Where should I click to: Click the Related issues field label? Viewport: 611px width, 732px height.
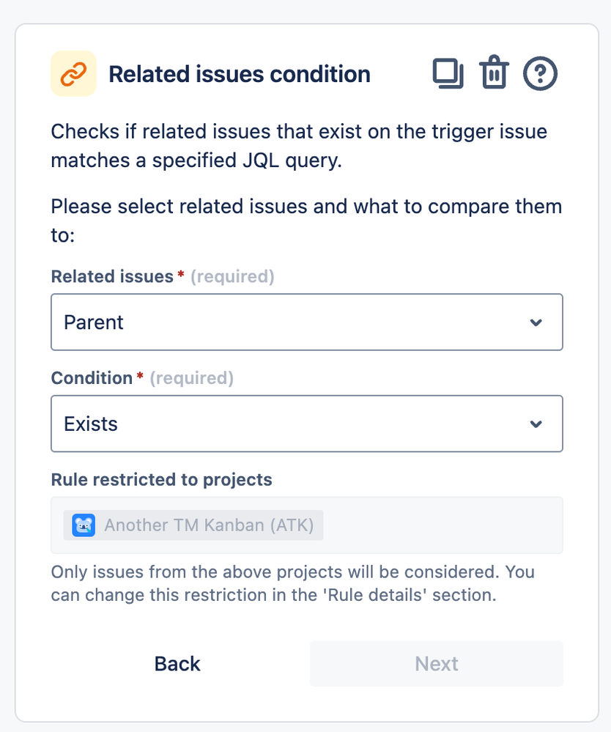pyautogui.click(x=112, y=276)
